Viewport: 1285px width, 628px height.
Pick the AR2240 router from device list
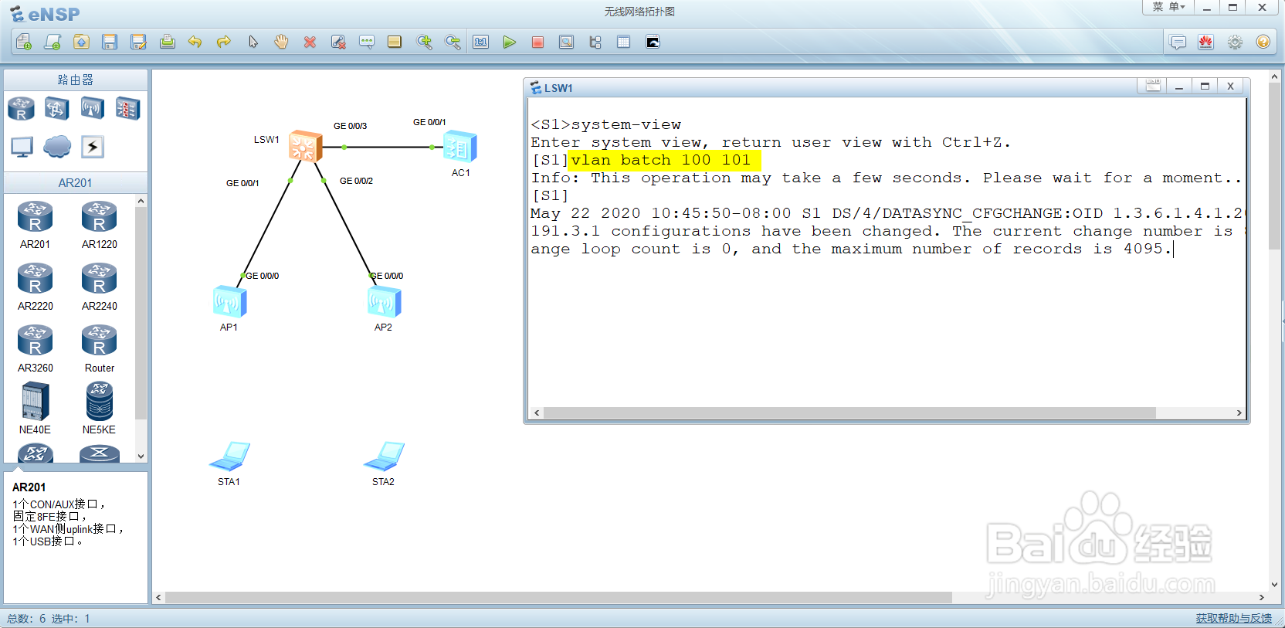tap(100, 287)
